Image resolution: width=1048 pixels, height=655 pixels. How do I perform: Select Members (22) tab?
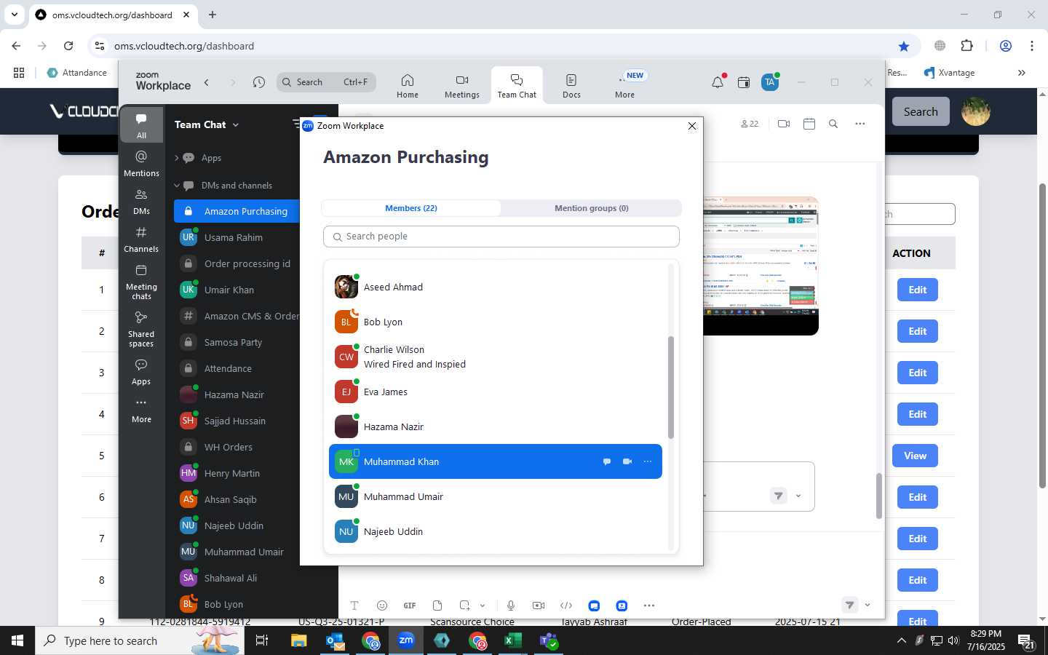pyautogui.click(x=411, y=208)
